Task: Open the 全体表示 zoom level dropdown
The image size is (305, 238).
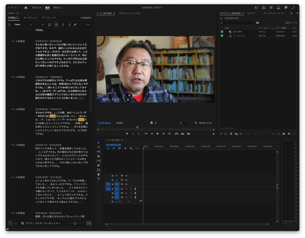Action: (x=122, y=123)
